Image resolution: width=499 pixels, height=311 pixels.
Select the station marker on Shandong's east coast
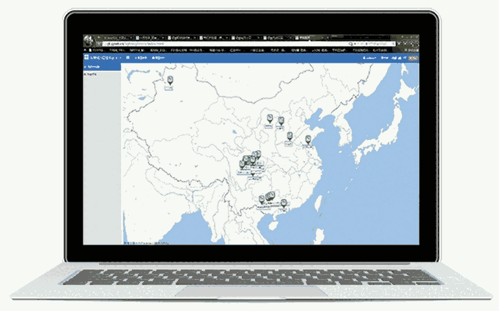coord(308,139)
